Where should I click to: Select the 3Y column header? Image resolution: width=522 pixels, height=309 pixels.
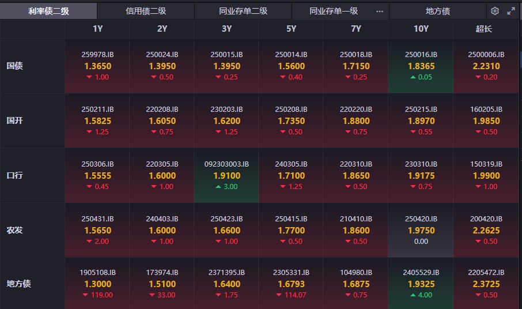pyautogui.click(x=226, y=29)
